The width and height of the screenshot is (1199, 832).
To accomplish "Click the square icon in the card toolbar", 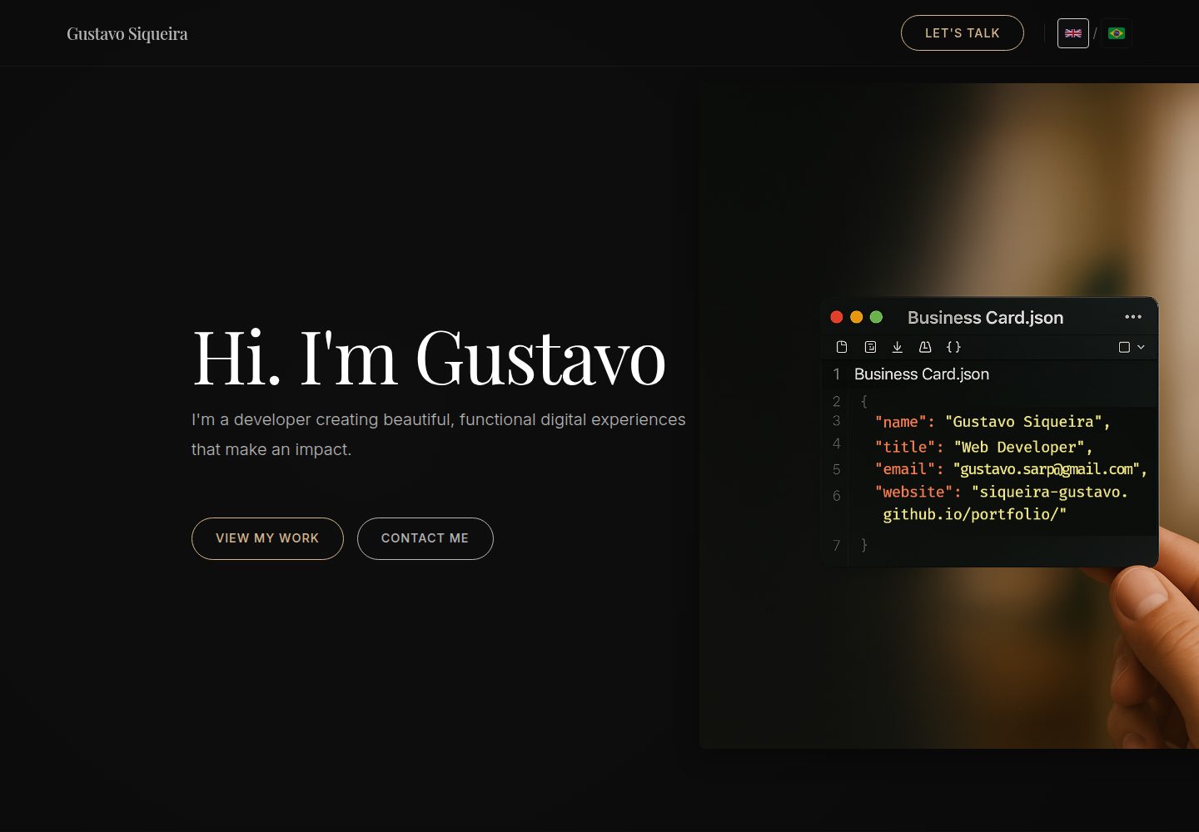I will [x=1124, y=347].
